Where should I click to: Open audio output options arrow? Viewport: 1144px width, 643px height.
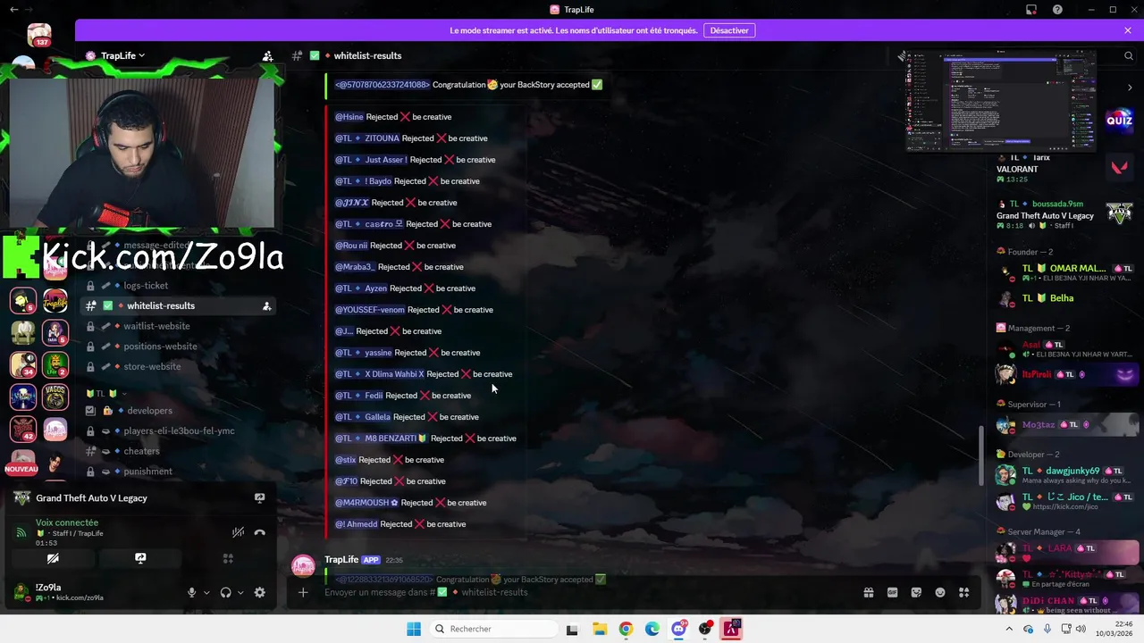click(240, 592)
